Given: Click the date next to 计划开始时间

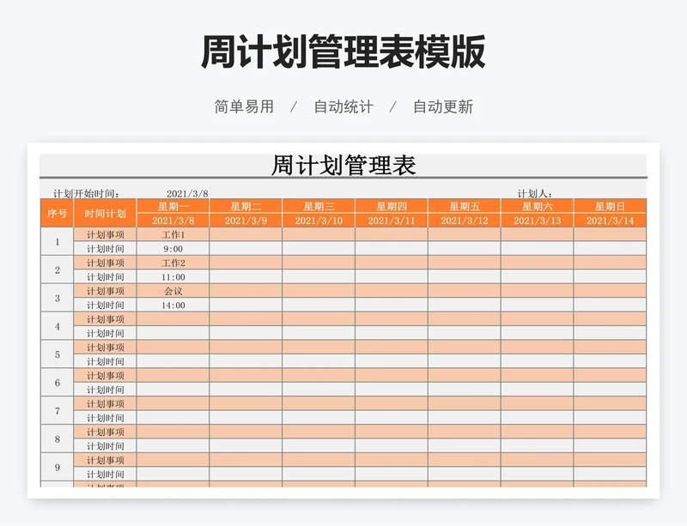Looking at the screenshot, I should tap(187, 194).
